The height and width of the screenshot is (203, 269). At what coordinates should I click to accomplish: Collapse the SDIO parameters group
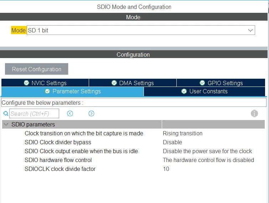coord(6,124)
